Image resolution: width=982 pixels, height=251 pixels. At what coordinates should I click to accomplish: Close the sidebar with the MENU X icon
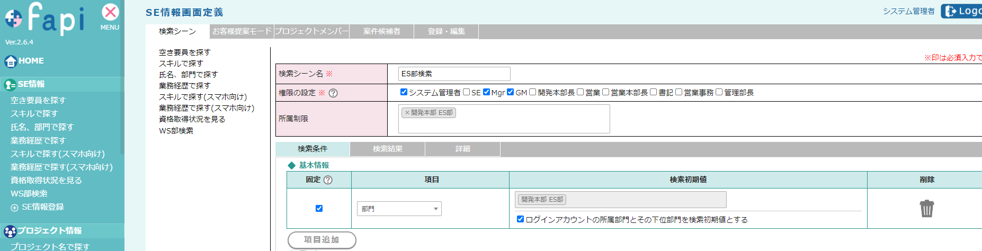point(110,13)
